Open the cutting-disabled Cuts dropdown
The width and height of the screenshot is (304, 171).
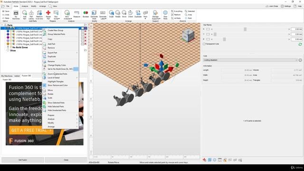coord(250,60)
